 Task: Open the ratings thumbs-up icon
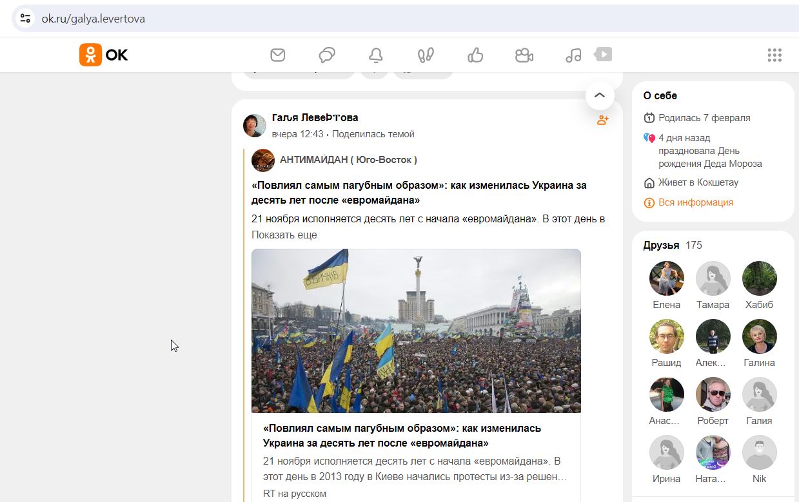coord(475,55)
